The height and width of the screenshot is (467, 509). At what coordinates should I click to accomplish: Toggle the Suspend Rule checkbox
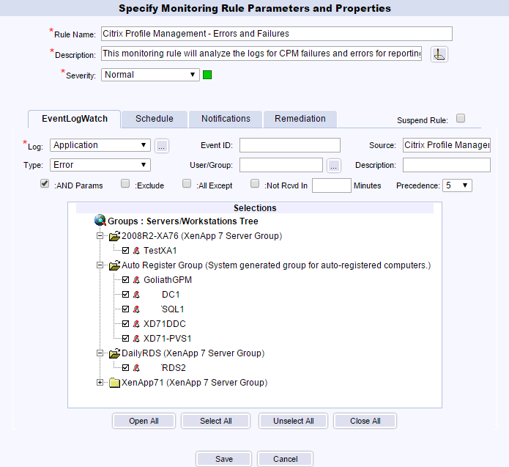click(461, 118)
